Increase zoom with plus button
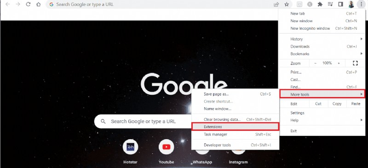The image size is (368, 168). coord(339,63)
